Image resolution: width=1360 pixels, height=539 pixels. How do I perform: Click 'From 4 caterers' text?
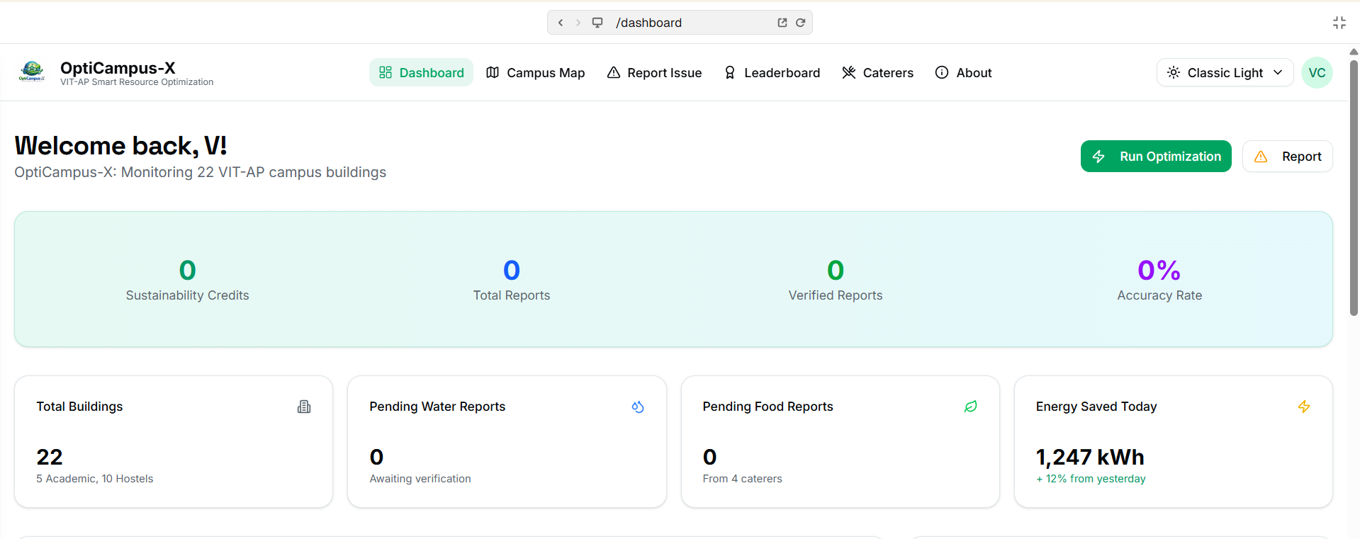tap(743, 479)
